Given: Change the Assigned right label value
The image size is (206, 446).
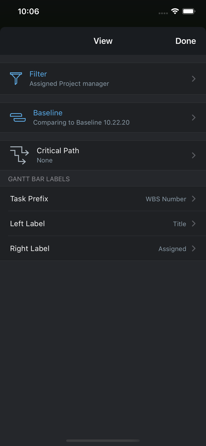Looking at the screenshot, I should click(x=172, y=249).
